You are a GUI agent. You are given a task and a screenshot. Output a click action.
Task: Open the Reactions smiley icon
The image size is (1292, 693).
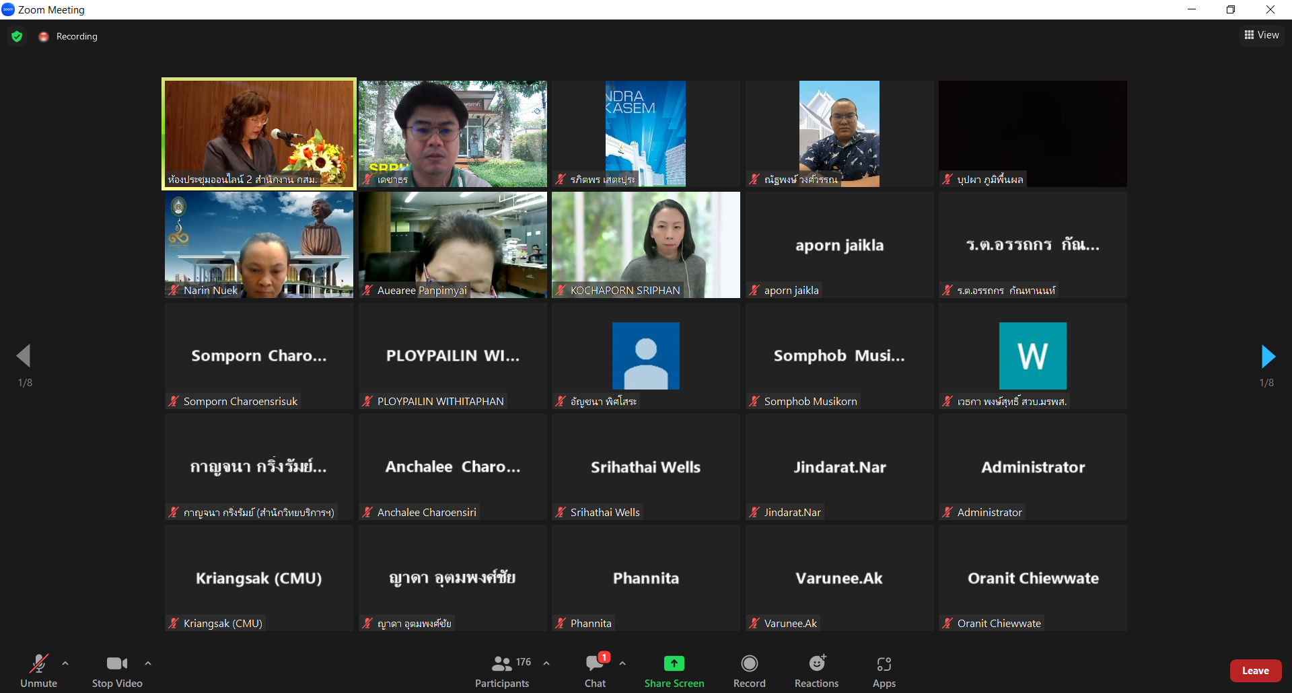(x=817, y=663)
